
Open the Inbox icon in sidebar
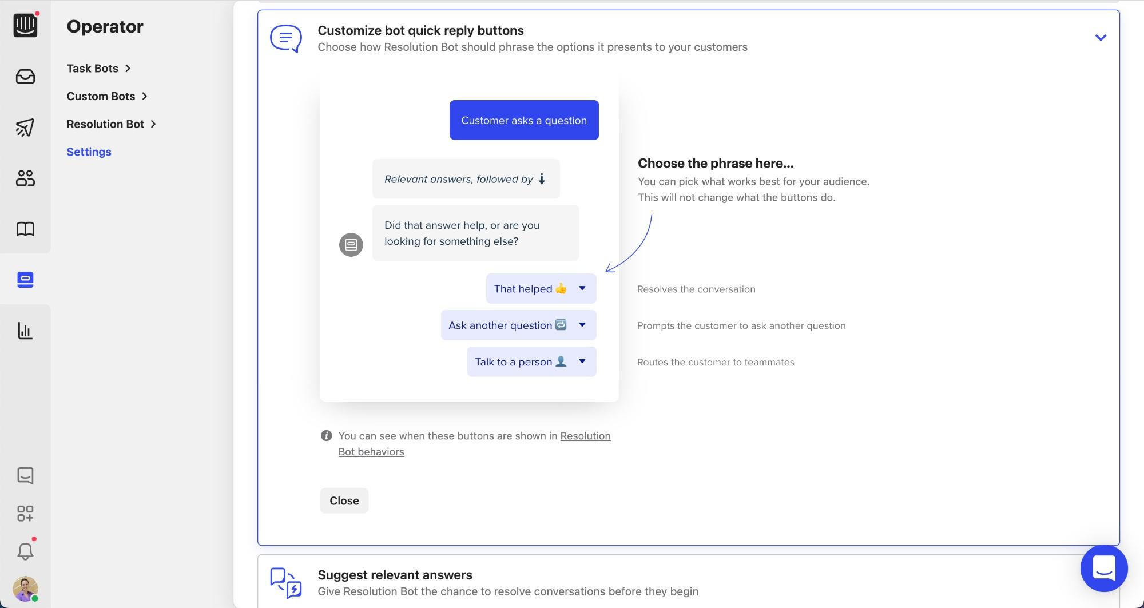click(25, 77)
